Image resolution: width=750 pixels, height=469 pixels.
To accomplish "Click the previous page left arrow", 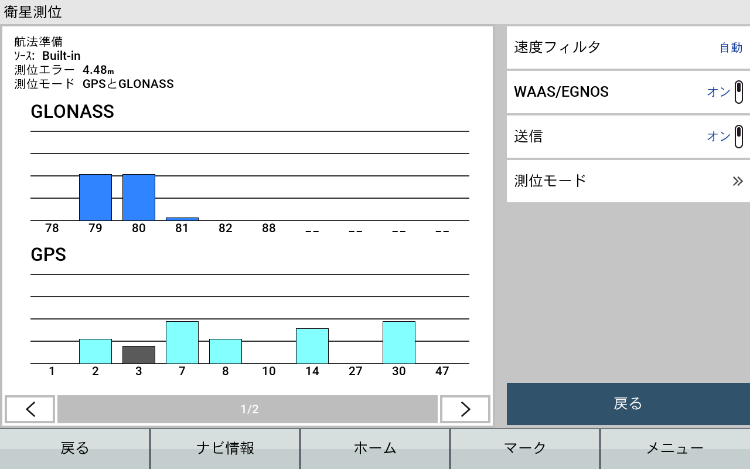I will [x=30, y=409].
